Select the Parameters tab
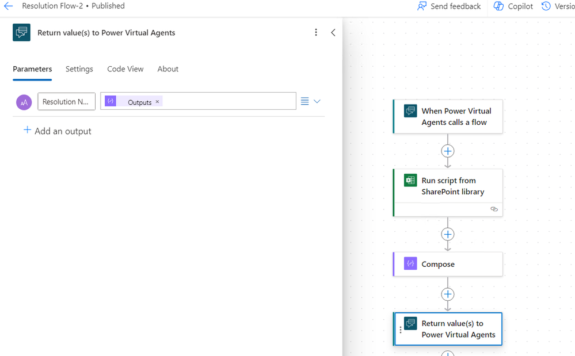This screenshot has height=356, width=575. pos(32,69)
